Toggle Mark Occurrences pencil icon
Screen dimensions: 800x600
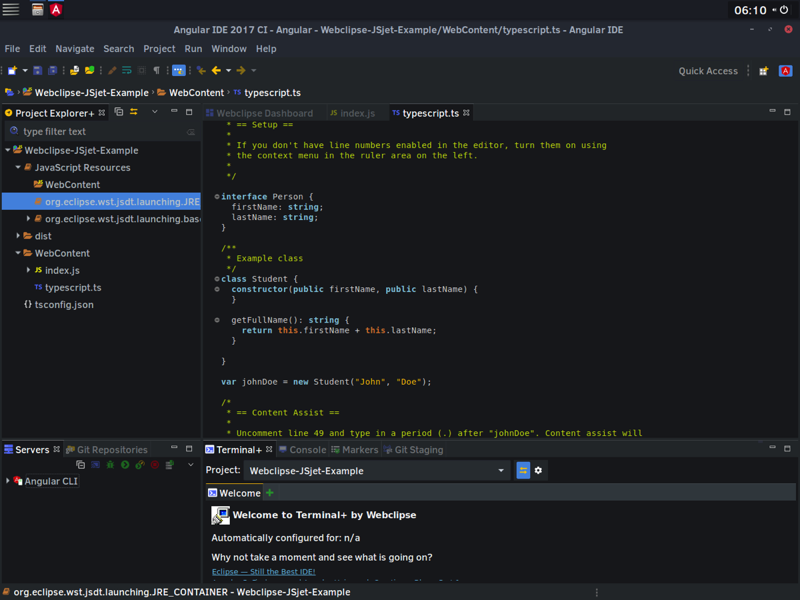pos(112,70)
